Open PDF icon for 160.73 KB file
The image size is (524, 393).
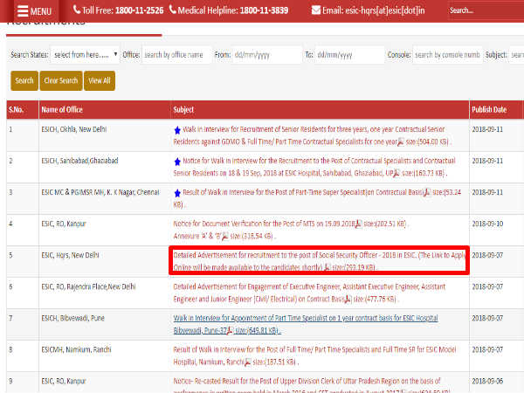[396, 173]
